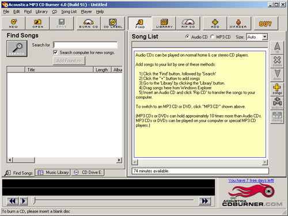Select the Audio CD radio button

pyautogui.click(x=187, y=37)
